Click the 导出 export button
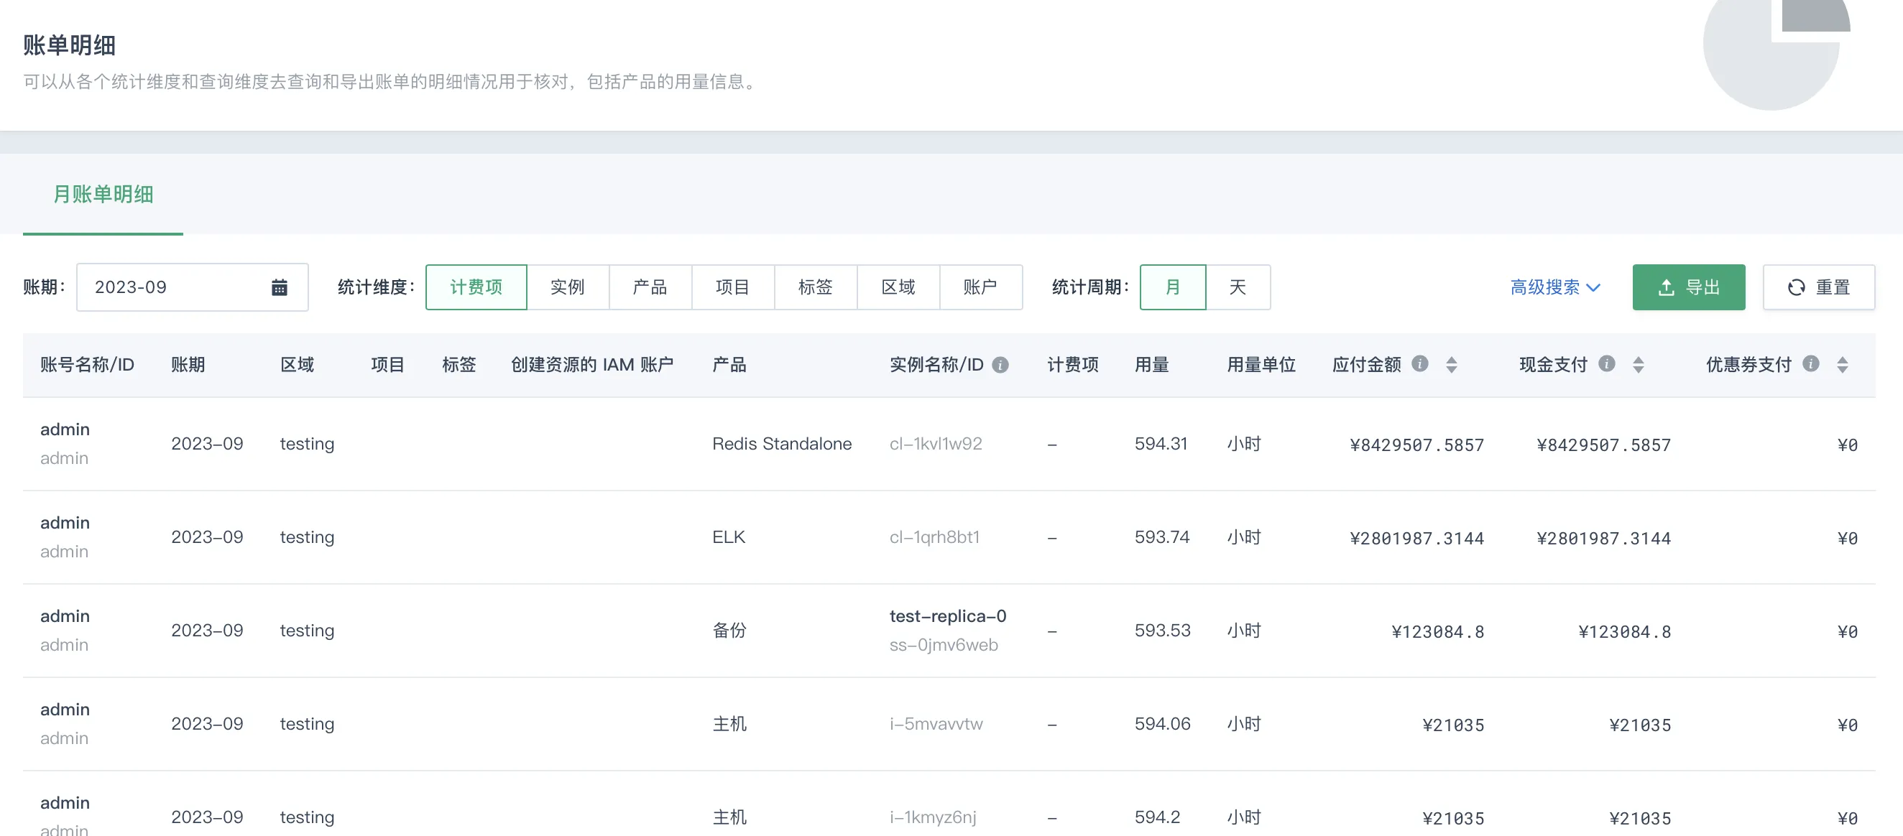The height and width of the screenshot is (836, 1903). [x=1689, y=287]
